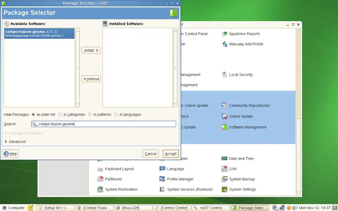
Task: Click the volume speaker icon in system tray
Action: point(294,208)
